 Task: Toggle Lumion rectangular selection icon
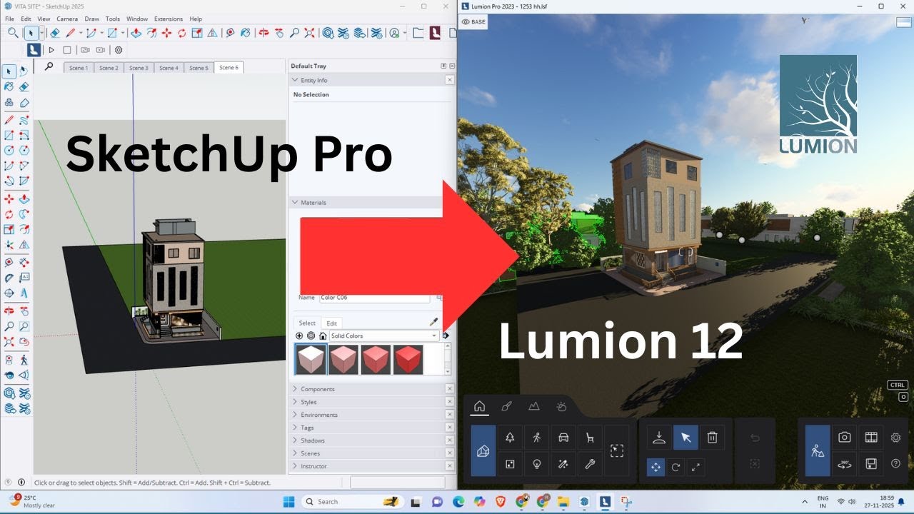coord(617,450)
